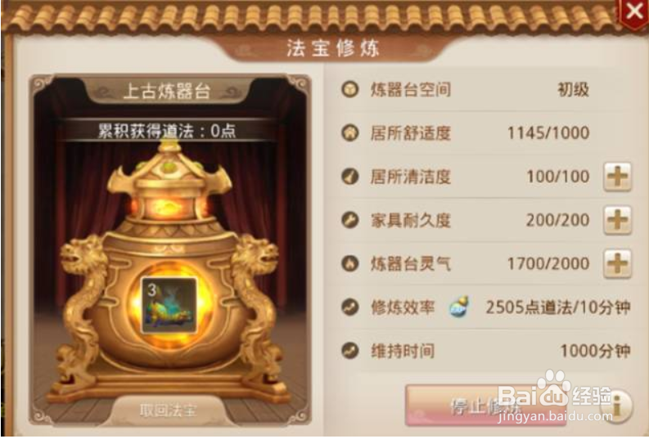Image resolution: width=649 pixels, height=439 pixels.
Task: Add 炼器台灵气 with the plus button
Action: pyautogui.click(x=617, y=264)
